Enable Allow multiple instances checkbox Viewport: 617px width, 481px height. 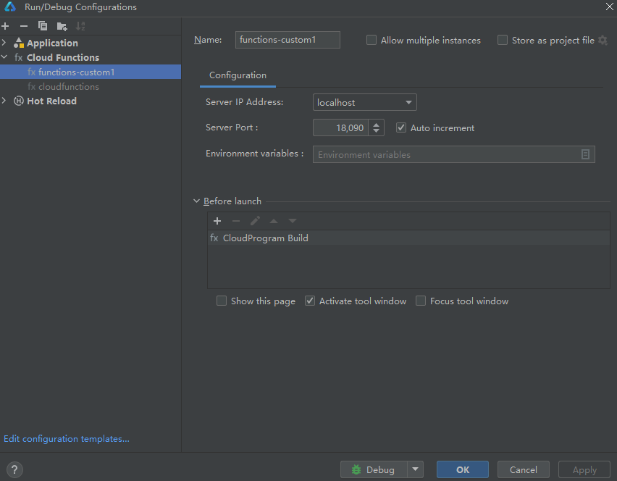372,41
